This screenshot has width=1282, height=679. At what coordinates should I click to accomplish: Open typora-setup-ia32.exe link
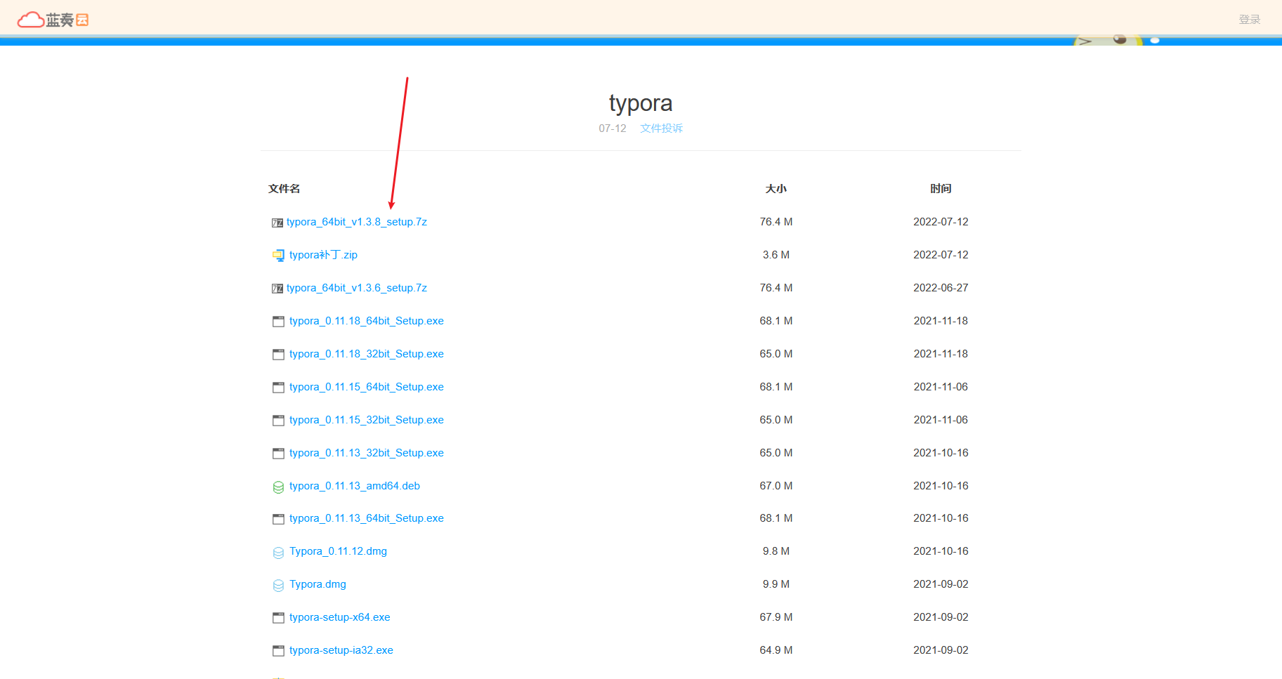tap(341, 650)
